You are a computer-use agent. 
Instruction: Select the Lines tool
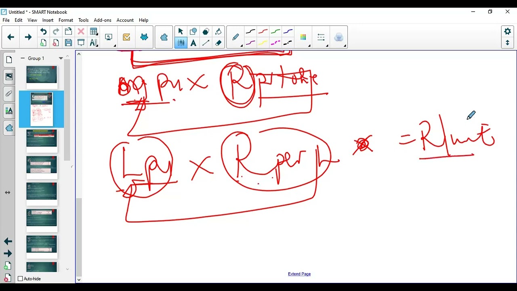pyautogui.click(x=206, y=43)
